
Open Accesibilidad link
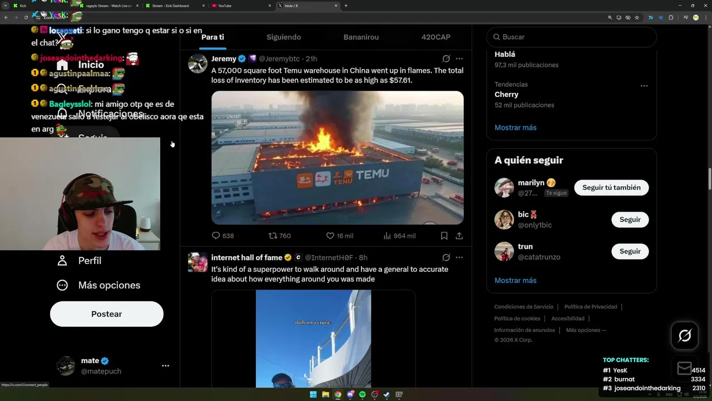tap(568, 319)
